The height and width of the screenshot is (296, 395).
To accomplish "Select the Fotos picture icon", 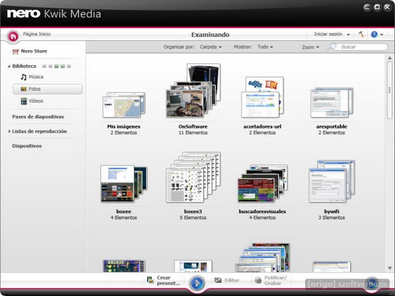I will click(24, 89).
